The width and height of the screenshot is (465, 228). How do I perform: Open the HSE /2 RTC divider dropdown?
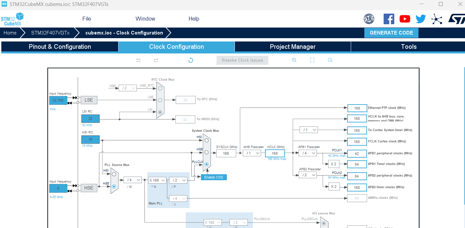pyautogui.click(x=128, y=88)
